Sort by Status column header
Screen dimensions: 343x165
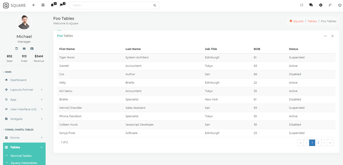(x=293, y=49)
